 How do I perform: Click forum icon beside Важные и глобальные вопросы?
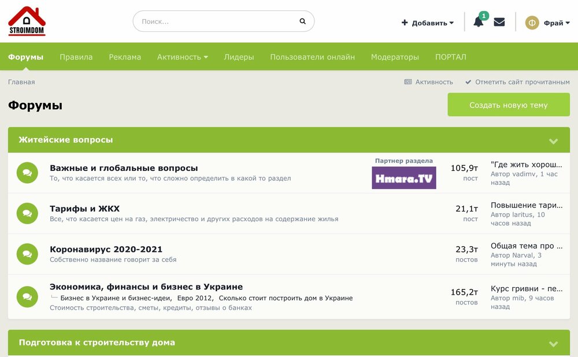tap(27, 173)
